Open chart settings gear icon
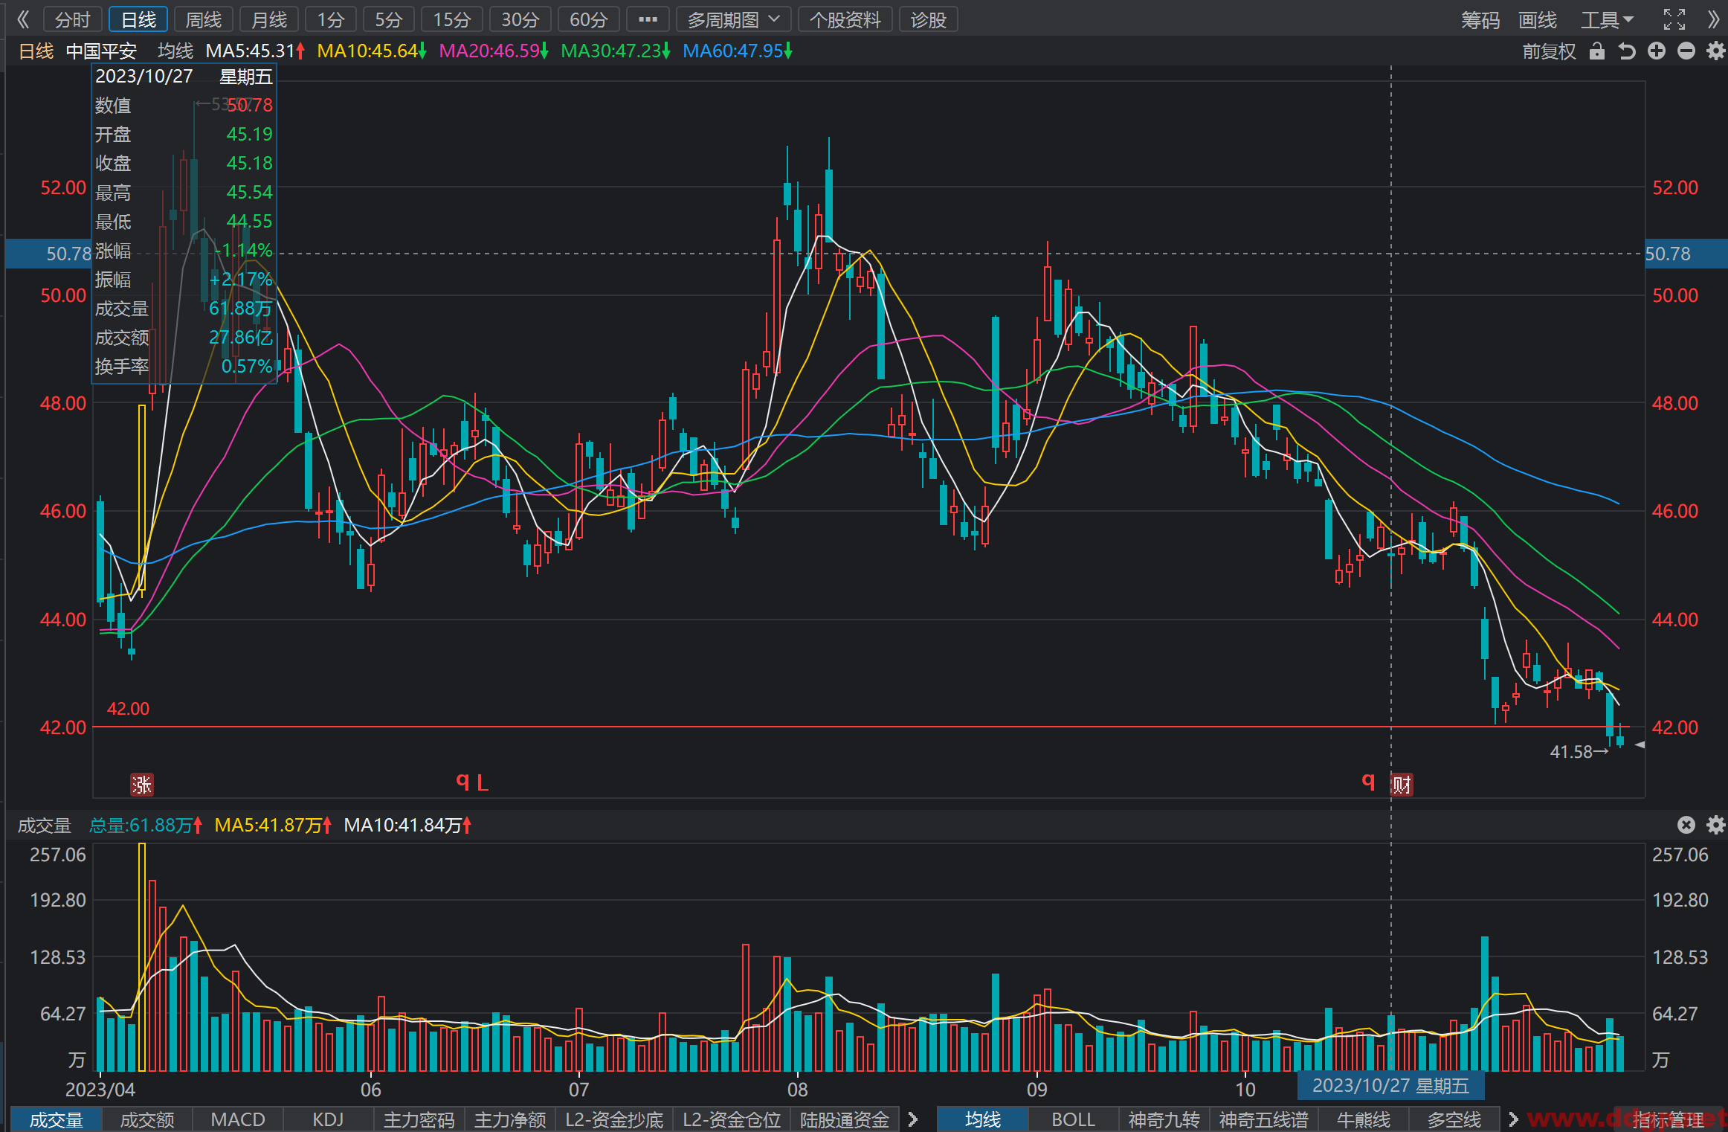Image resolution: width=1728 pixels, height=1132 pixels. (1715, 51)
